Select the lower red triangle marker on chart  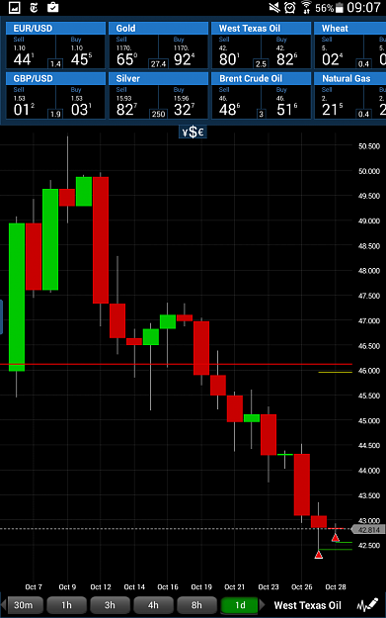(319, 555)
